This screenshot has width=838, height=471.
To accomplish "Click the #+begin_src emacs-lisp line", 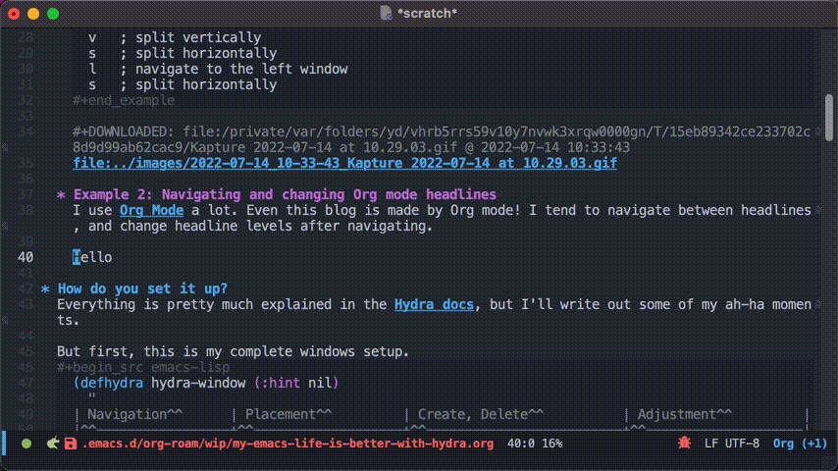I will pyautogui.click(x=143, y=367).
